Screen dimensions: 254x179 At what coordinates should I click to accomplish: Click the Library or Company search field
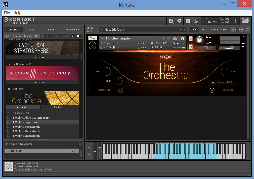(55, 36)
